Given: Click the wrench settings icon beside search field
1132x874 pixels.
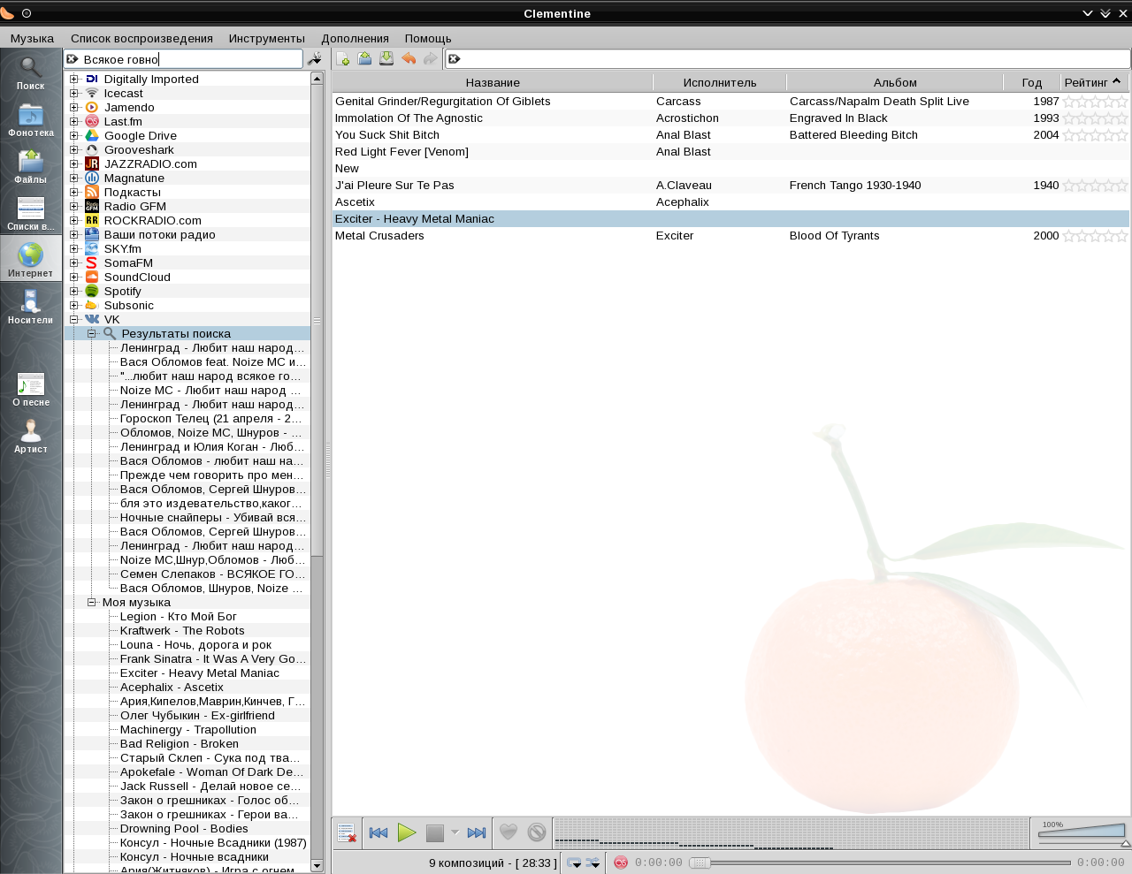Looking at the screenshot, I should [315, 59].
